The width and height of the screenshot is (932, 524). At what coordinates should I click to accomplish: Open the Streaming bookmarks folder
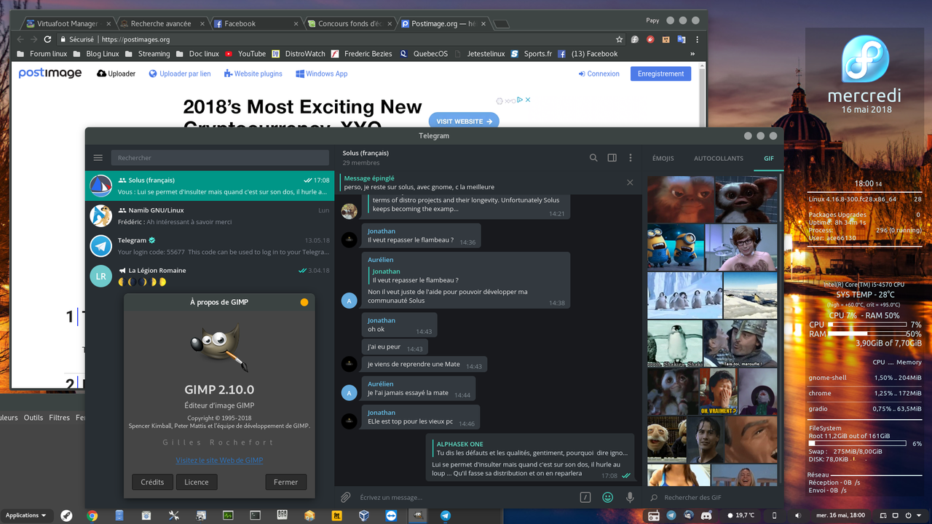[147, 54]
